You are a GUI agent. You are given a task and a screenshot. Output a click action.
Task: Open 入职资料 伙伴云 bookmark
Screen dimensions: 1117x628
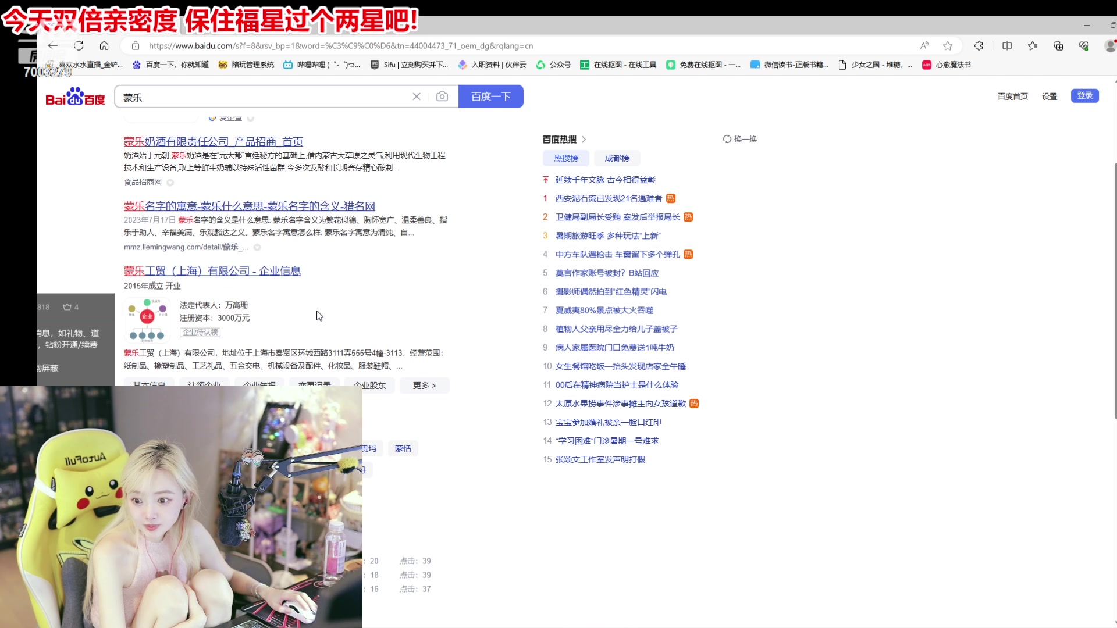(x=492, y=65)
